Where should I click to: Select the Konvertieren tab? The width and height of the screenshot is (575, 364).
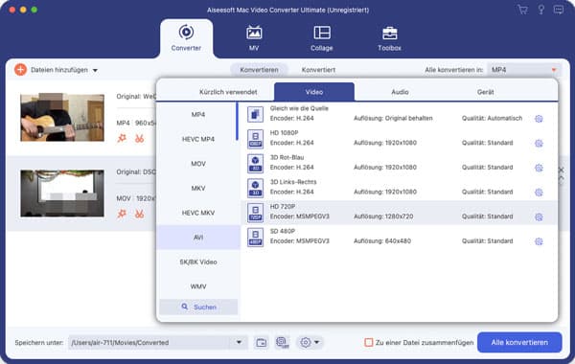259,70
